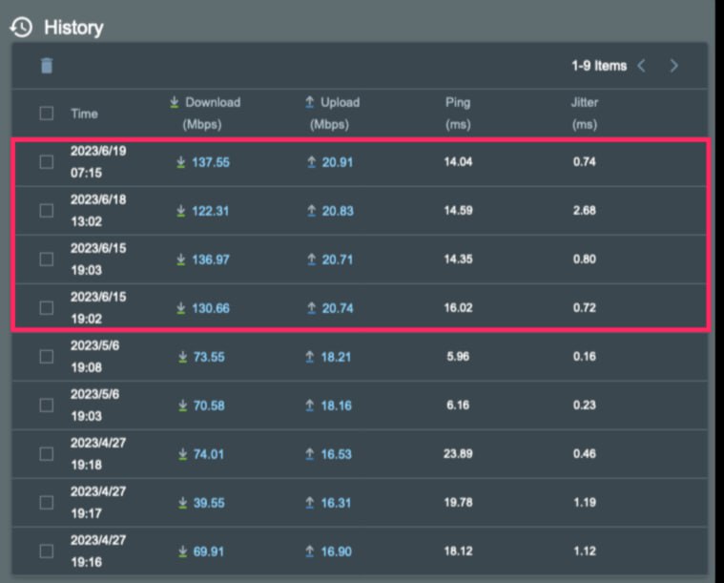Check the 2023/6/19 07:15 row checkbox

pyautogui.click(x=46, y=161)
